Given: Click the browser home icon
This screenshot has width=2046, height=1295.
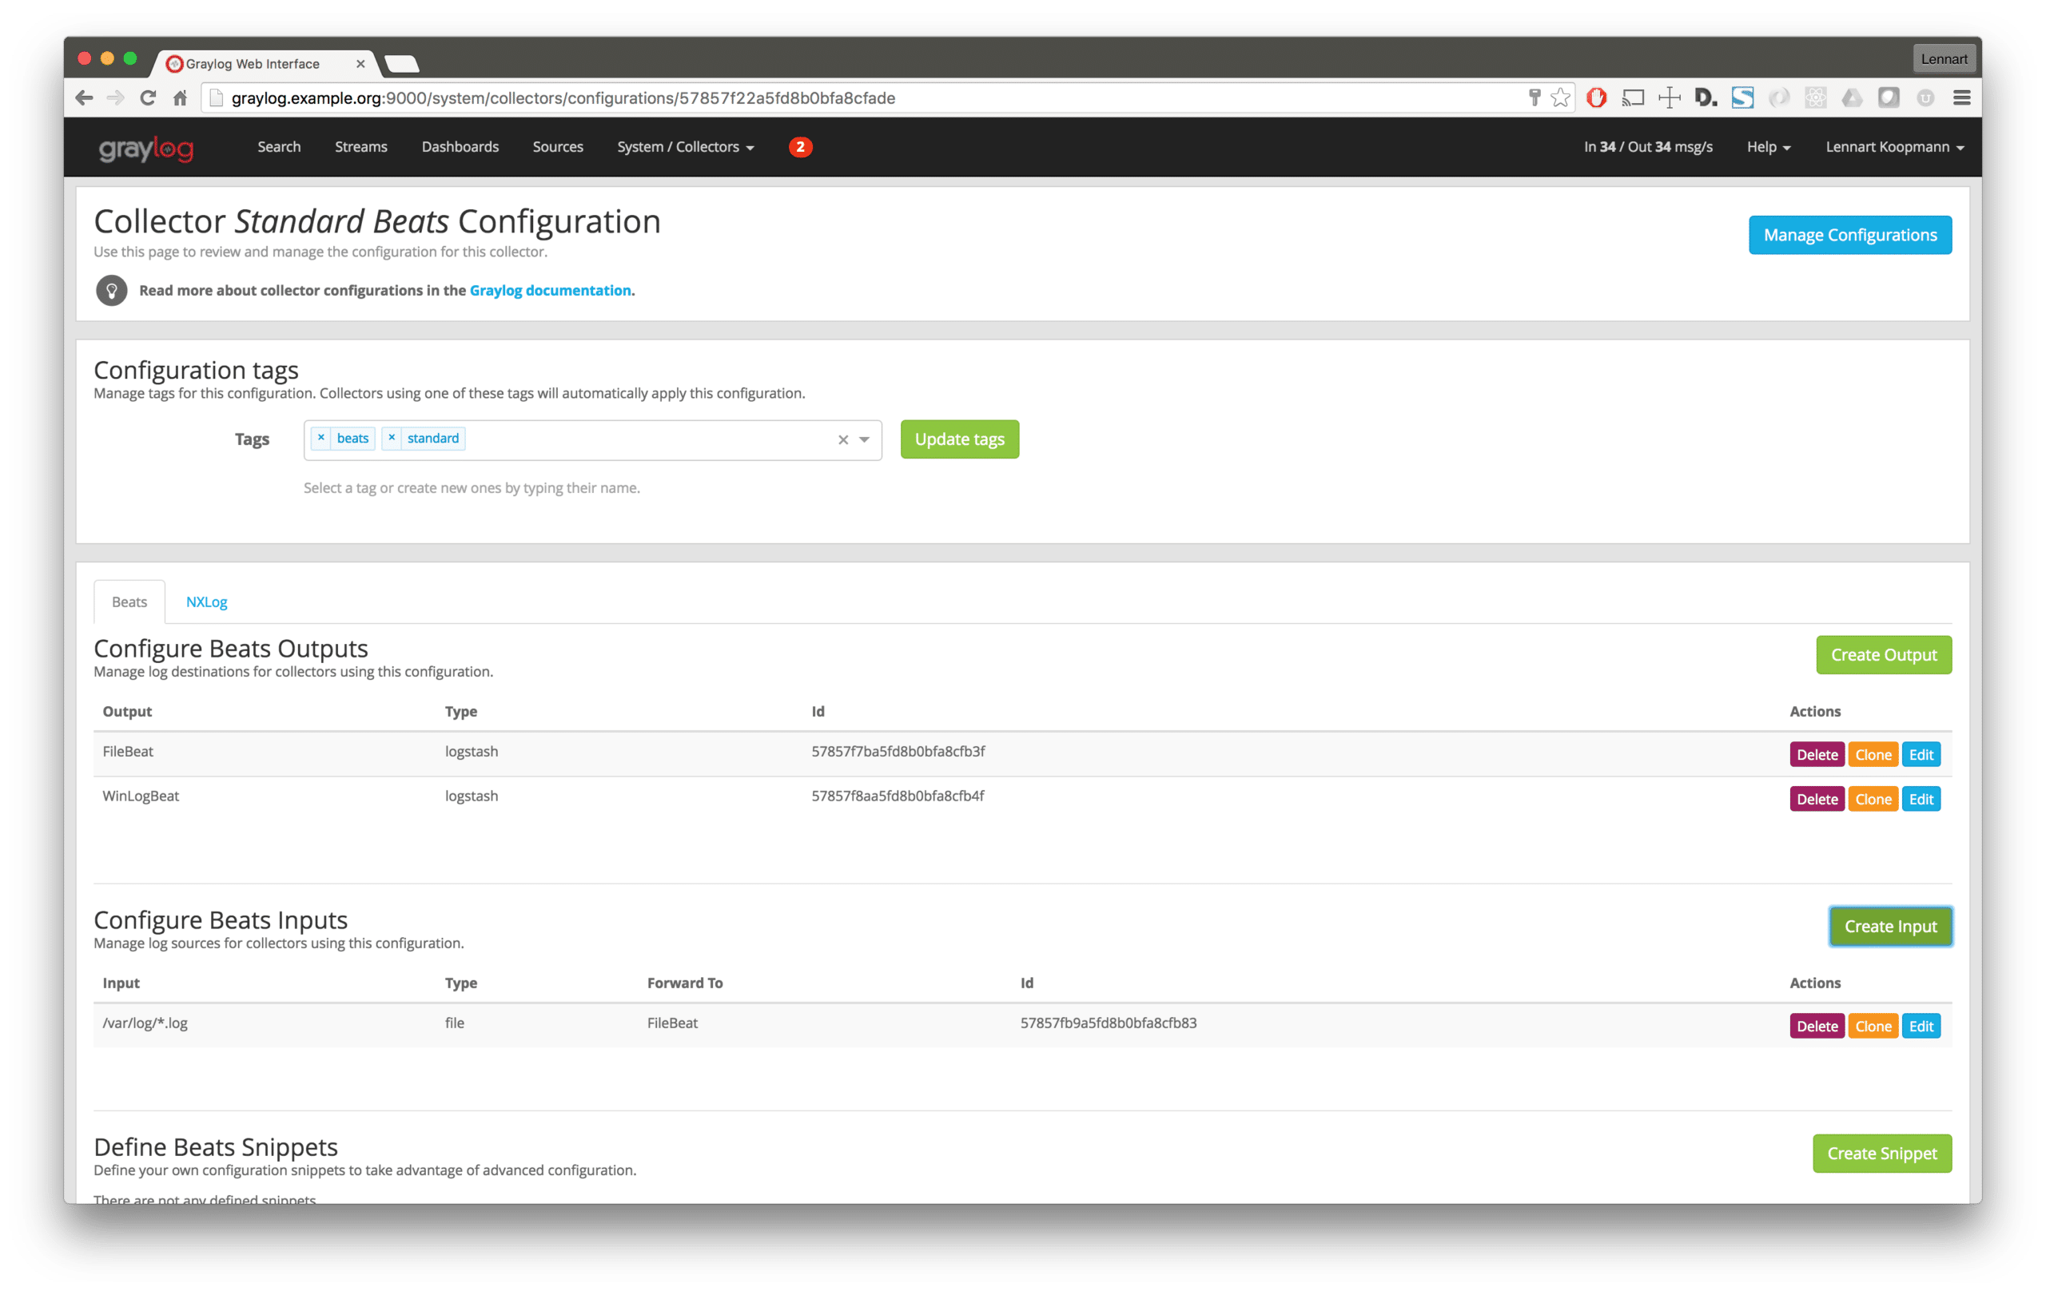Looking at the screenshot, I should point(180,97).
